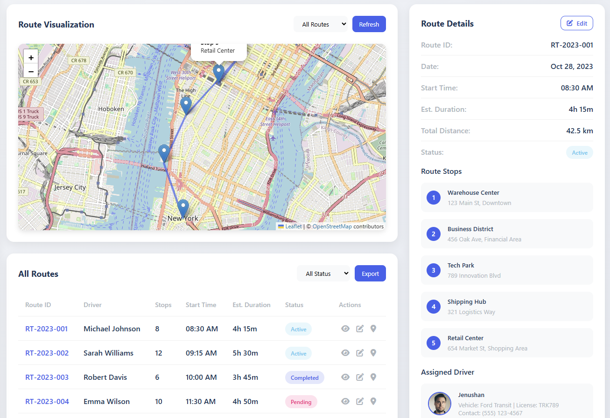
Task: Click driver name Michael Johnson
Action: click(112, 329)
